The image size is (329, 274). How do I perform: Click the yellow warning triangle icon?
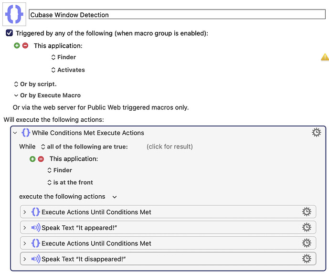(325, 57)
